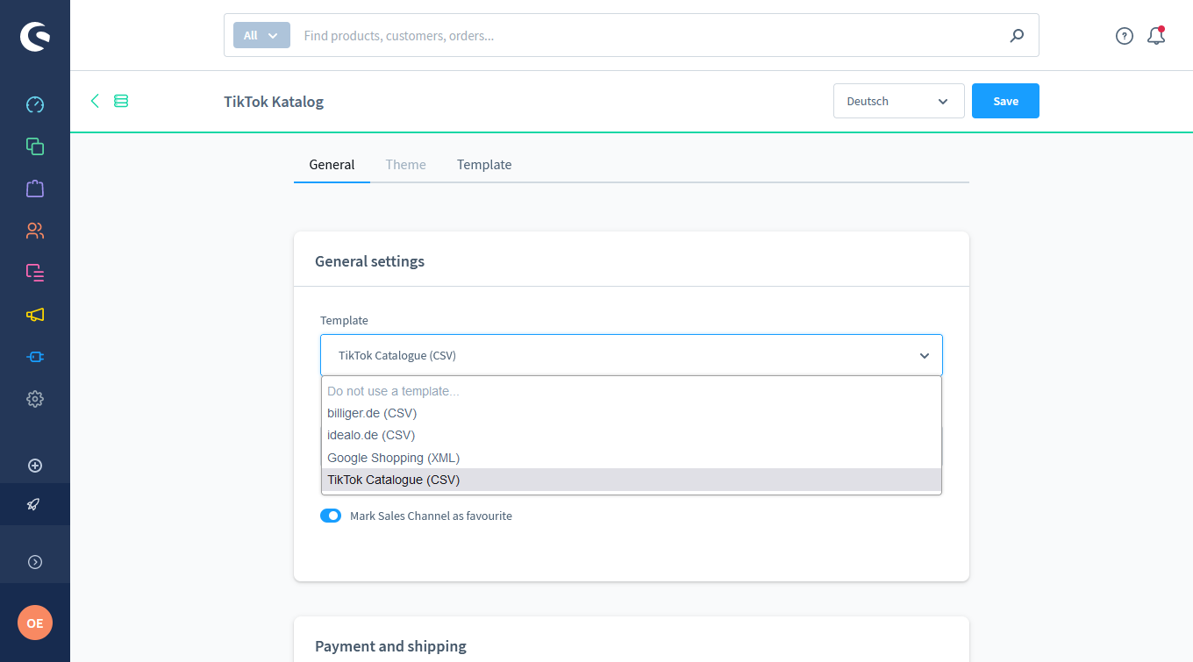Switch to the General tab
The height and width of the screenshot is (662, 1193).
pyautogui.click(x=332, y=165)
